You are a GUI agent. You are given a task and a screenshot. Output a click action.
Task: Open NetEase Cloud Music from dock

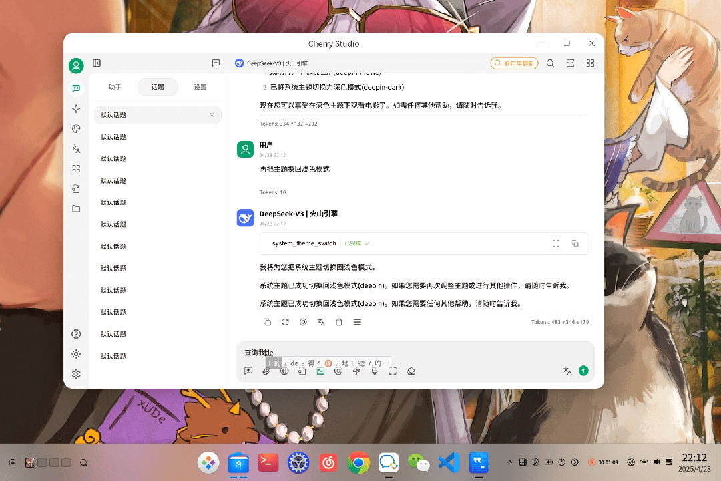(x=328, y=462)
